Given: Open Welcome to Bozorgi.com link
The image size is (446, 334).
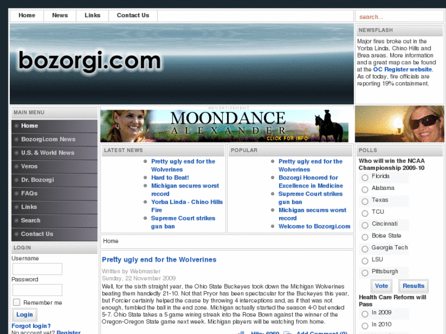Looking at the screenshot, I should pos(314,227).
